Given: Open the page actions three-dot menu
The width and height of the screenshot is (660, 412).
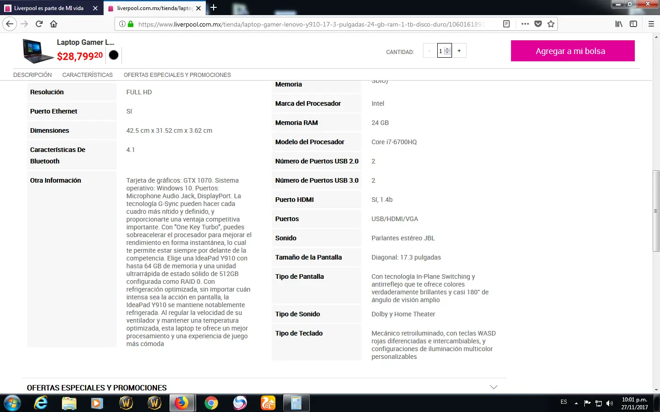Looking at the screenshot, I should point(525,24).
